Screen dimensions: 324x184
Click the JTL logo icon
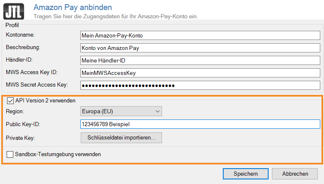pos(13,11)
